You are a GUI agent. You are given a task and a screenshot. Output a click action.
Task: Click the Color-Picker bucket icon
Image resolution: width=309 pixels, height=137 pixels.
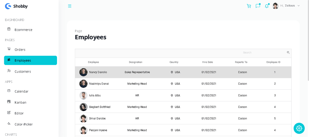coord(9,124)
